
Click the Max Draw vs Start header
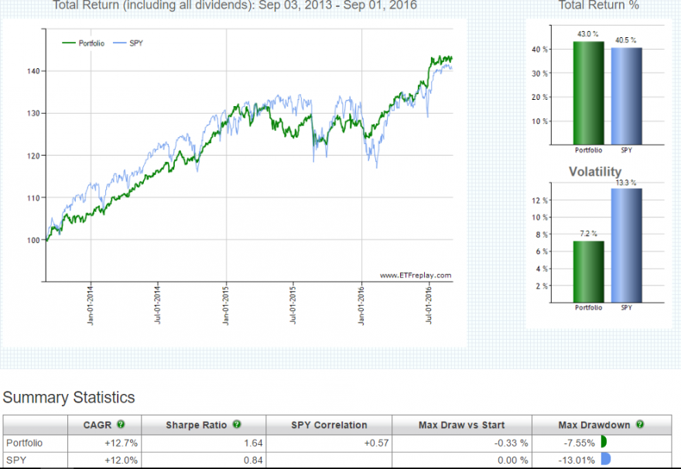coord(462,425)
